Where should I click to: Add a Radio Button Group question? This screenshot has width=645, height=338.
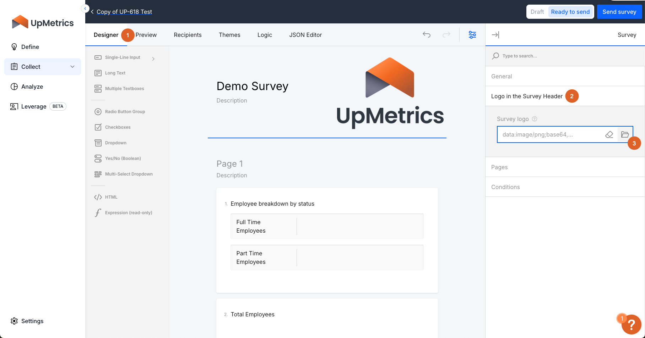(125, 112)
